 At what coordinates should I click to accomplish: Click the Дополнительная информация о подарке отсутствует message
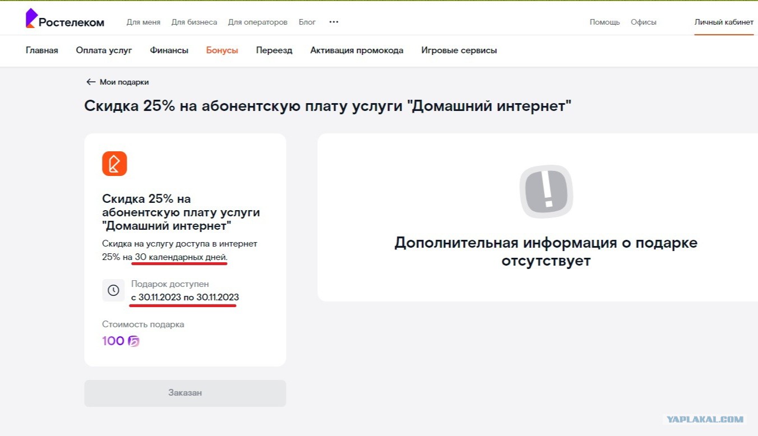(x=546, y=252)
